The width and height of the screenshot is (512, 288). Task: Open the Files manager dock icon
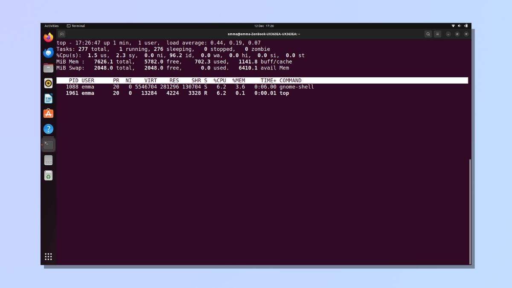49,68
